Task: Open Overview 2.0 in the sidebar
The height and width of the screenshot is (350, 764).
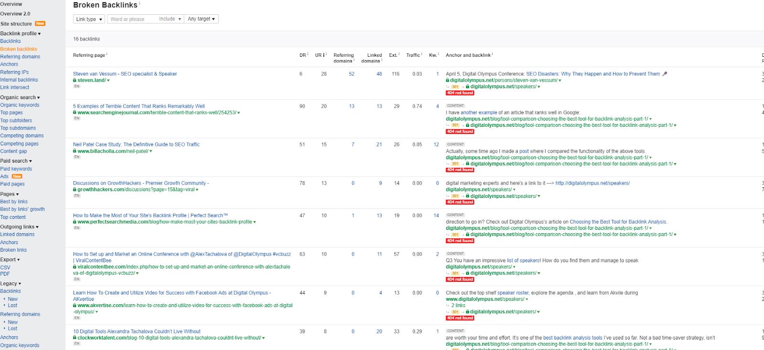Action: point(15,14)
